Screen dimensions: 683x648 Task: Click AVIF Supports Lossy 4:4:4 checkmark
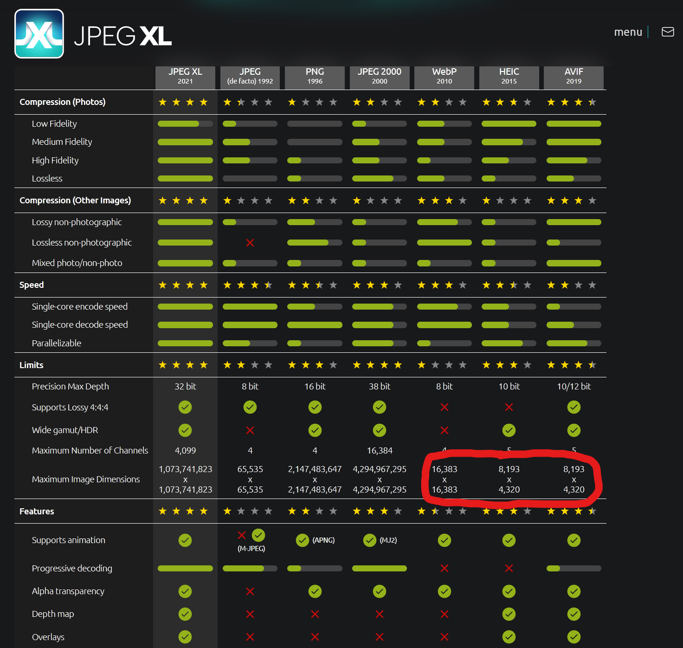[573, 407]
